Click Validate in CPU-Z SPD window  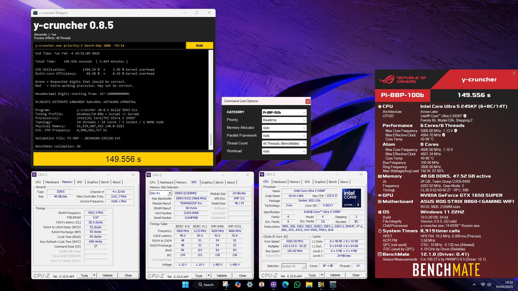[x=222, y=276]
